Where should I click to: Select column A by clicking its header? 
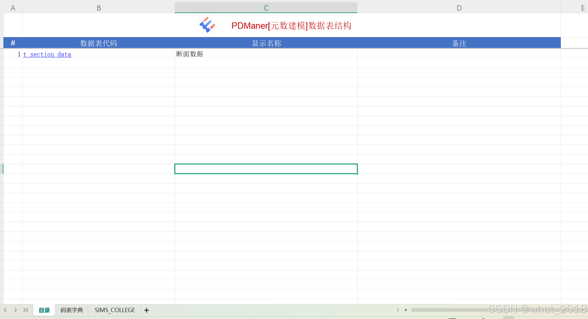(12, 7)
